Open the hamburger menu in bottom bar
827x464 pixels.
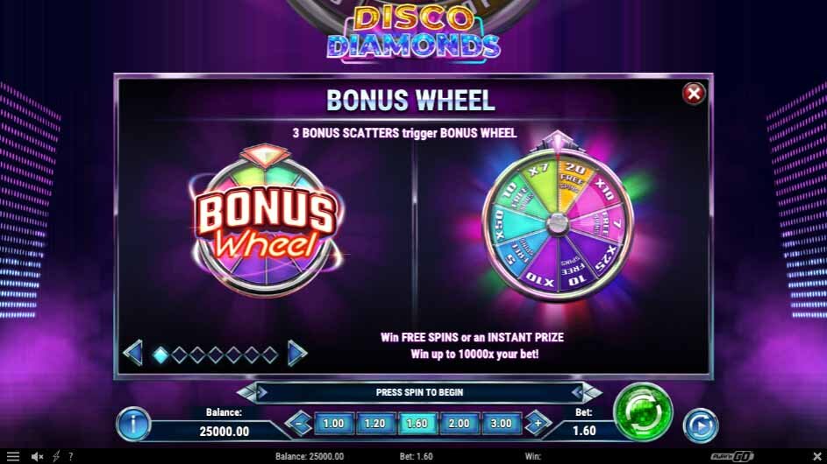12,457
